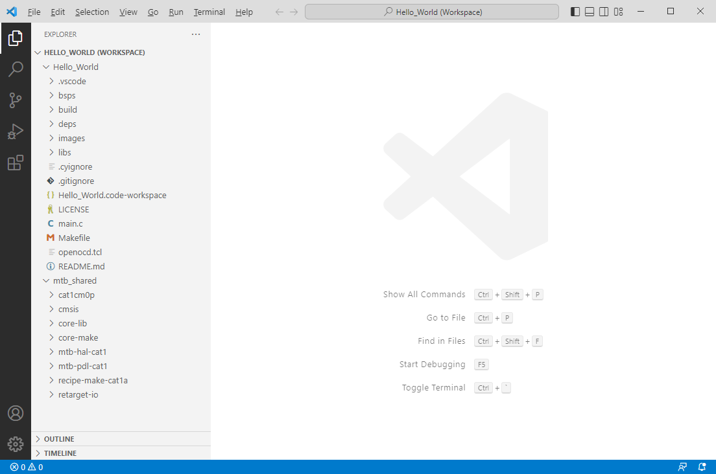Image resolution: width=716 pixels, height=474 pixels.
Task: Expand the core-make folder
Action: tap(121, 338)
